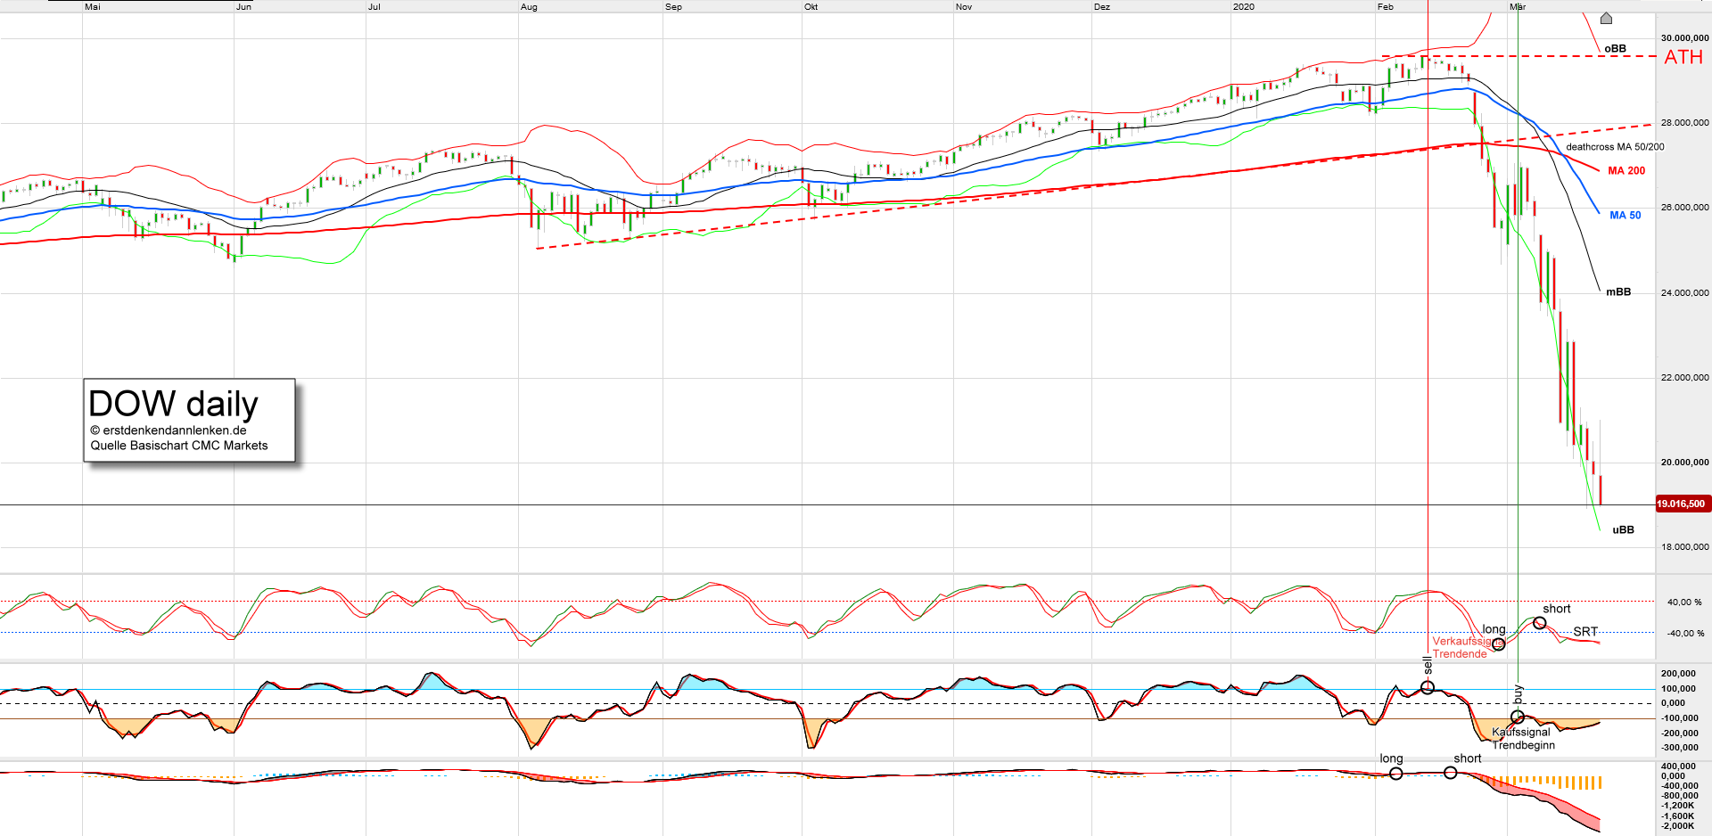Click the mBB middle band label
1712x836 pixels.
(1618, 292)
